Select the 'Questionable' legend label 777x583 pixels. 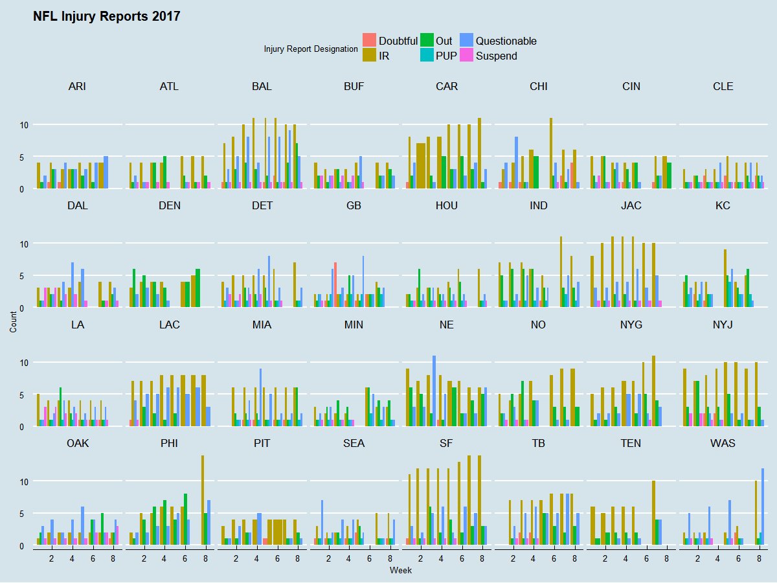tap(506, 41)
